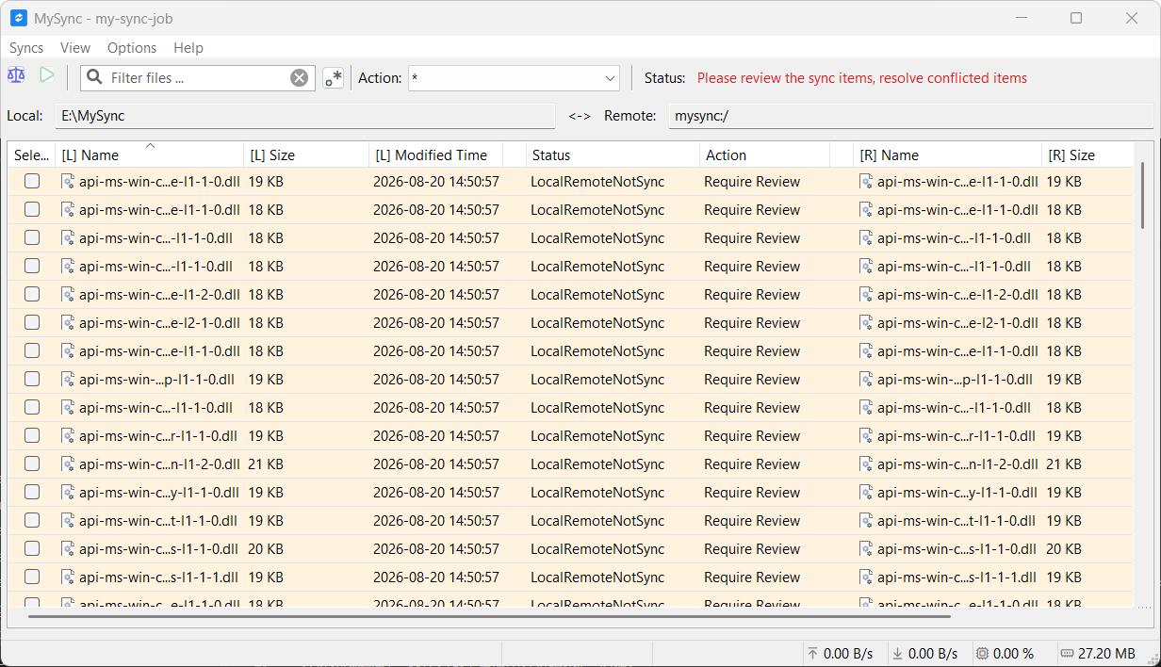The width and height of the screenshot is (1161, 667).
Task: Check the y-l1-1-0.dll row checkbox
Action: [x=32, y=493]
